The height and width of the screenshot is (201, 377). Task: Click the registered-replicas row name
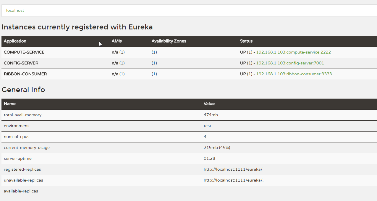pyautogui.click(x=22, y=169)
